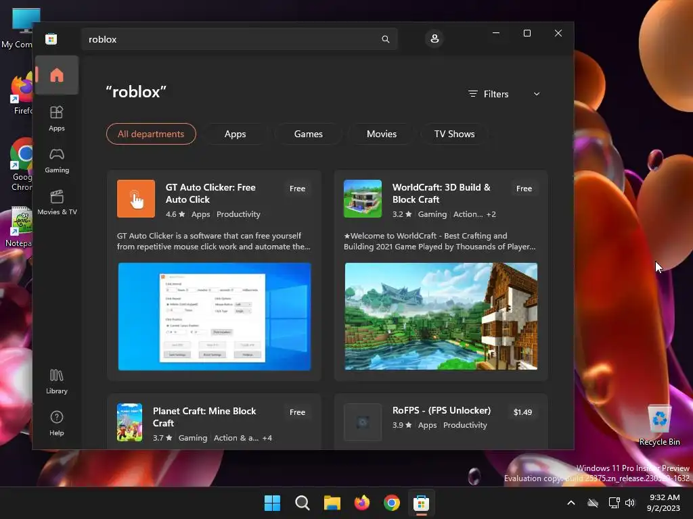Launch Chrome from the taskbar
The height and width of the screenshot is (519, 693).
click(392, 503)
